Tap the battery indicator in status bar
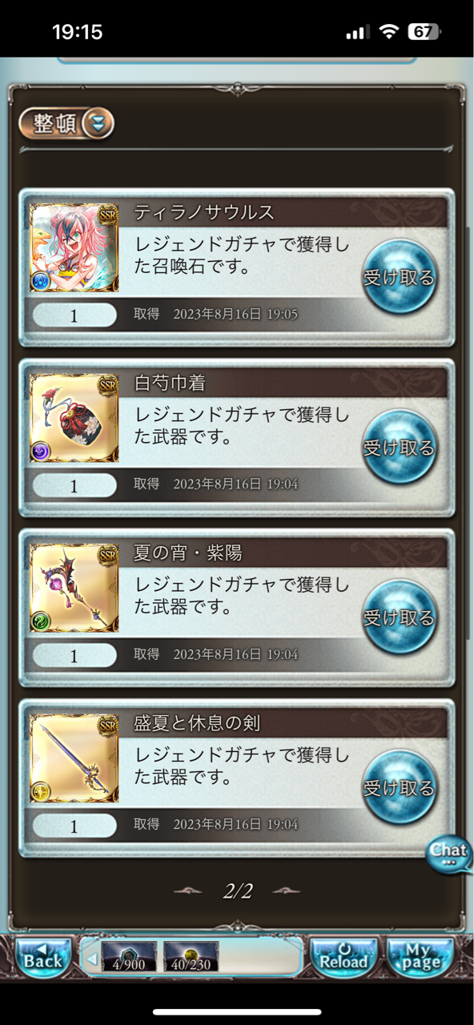Screen dimensions: 474x1025 [x=423, y=32]
